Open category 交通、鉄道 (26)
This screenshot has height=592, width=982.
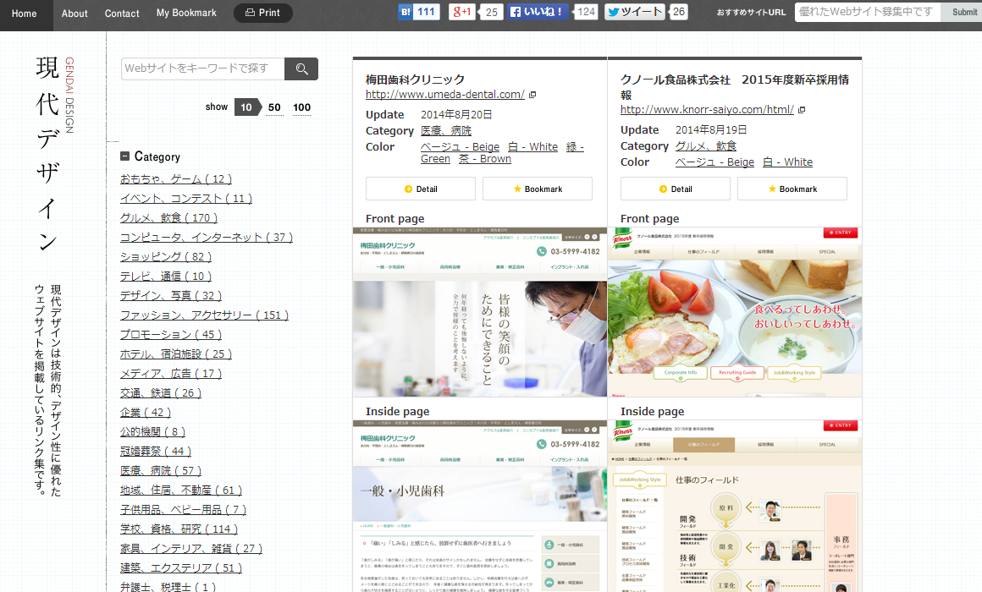click(161, 393)
